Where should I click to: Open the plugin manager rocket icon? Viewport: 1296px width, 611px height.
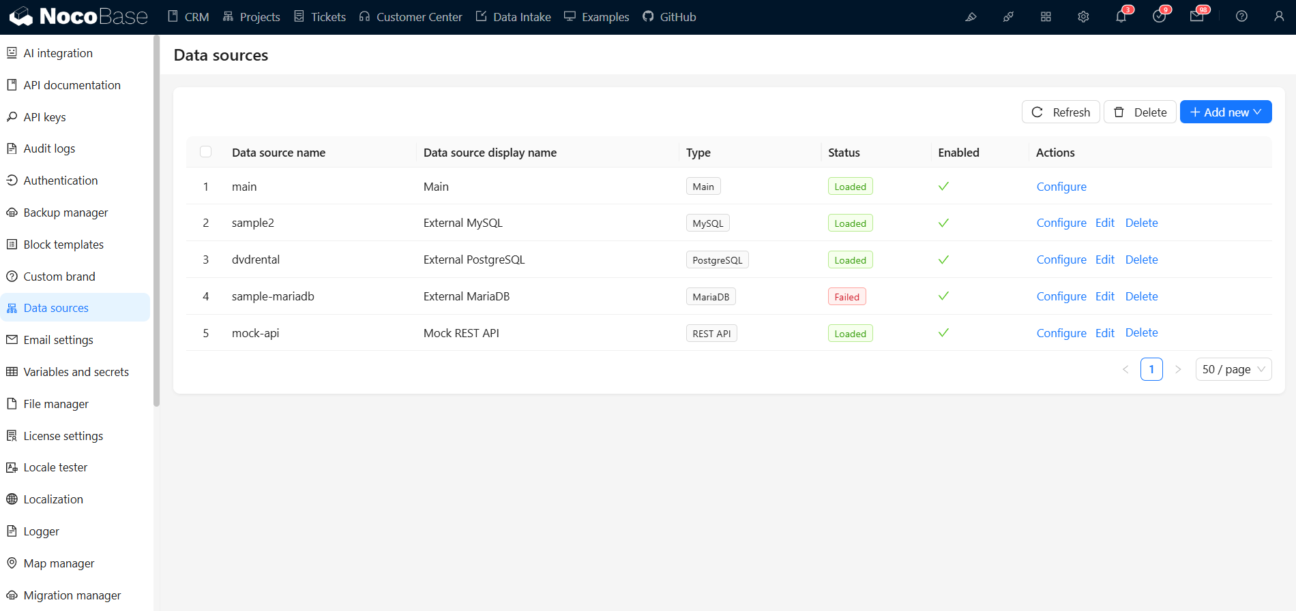[x=1008, y=17]
